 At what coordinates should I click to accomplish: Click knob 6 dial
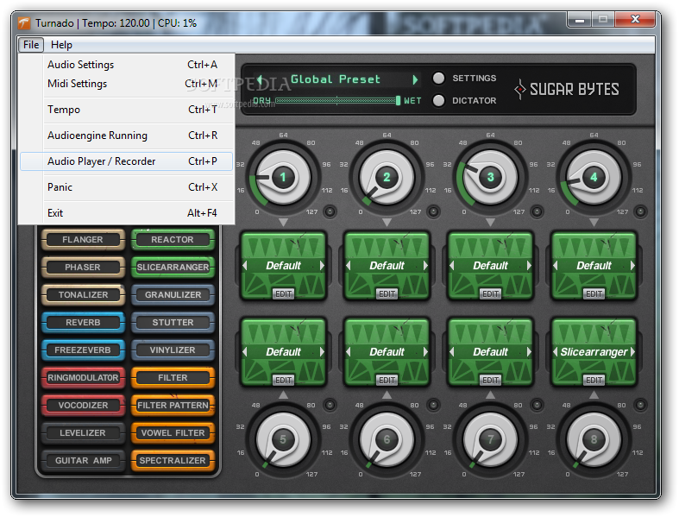(x=387, y=439)
